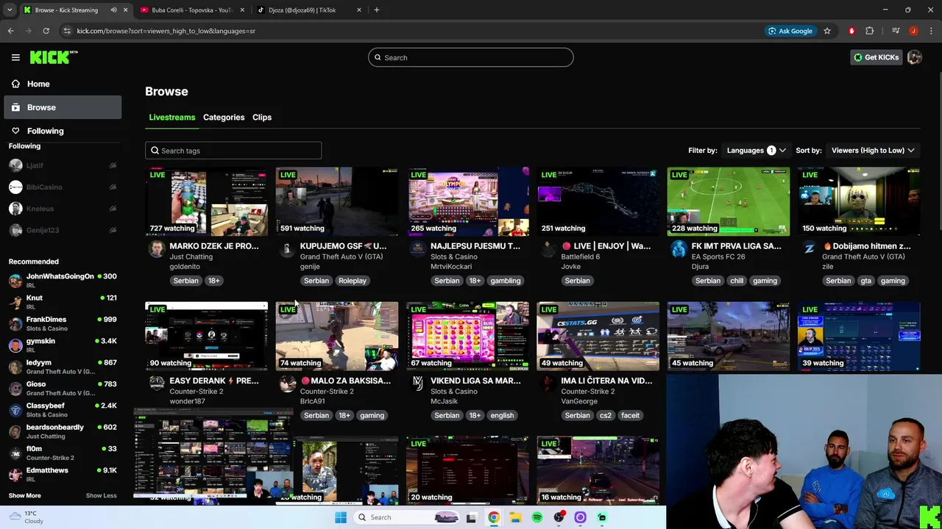
Task: Select the faceit tag under VanGeorge
Action: [x=630, y=415]
